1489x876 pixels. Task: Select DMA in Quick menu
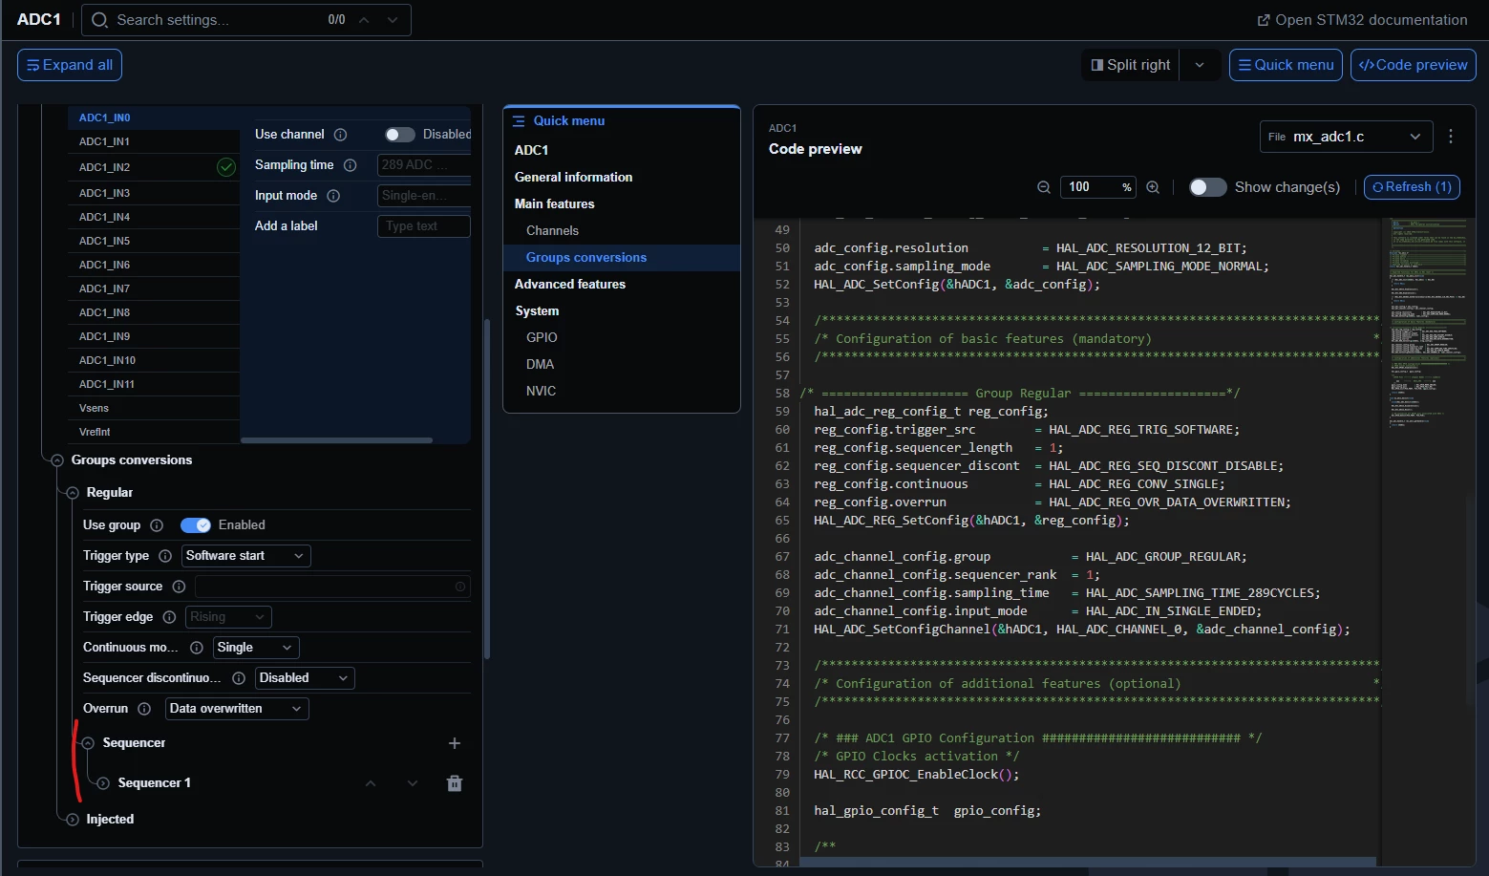pyautogui.click(x=540, y=365)
